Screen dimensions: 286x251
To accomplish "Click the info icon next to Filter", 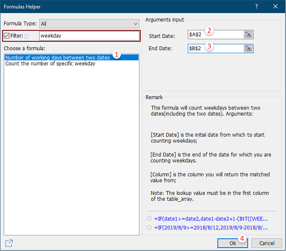I will pos(27,37).
